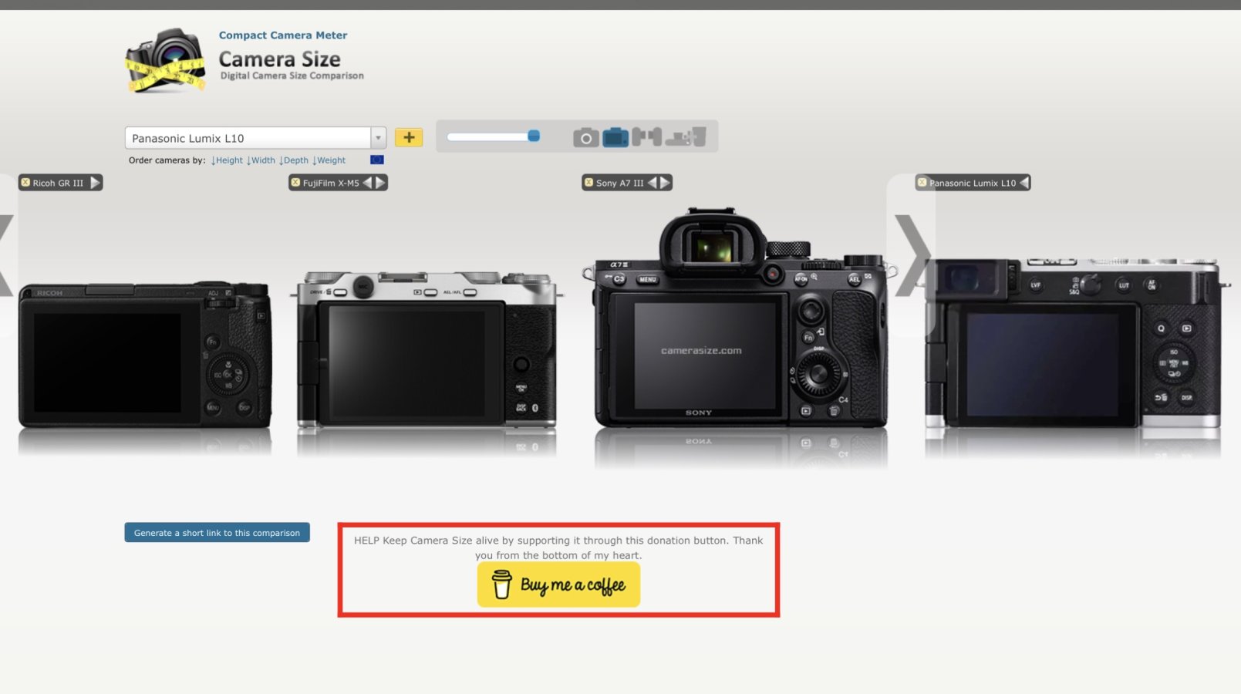Image resolution: width=1241 pixels, height=694 pixels.
Task: Move Panasonic Lumix L10 left with arrow
Action: coord(1024,183)
